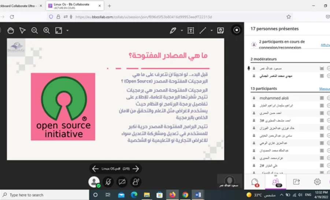The height and width of the screenshot is (200, 330).
Task: Advance to next slide of Linux OS.pdf
Action: click(136, 169)
